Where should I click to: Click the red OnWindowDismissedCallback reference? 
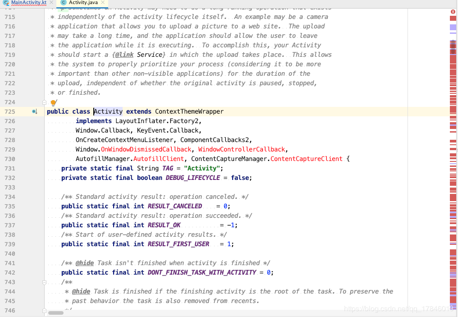click(x=146, y=149)
